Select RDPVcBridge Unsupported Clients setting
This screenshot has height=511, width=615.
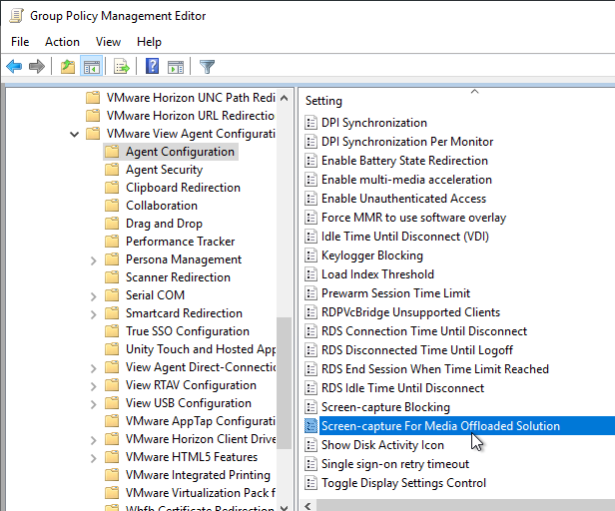410,312
